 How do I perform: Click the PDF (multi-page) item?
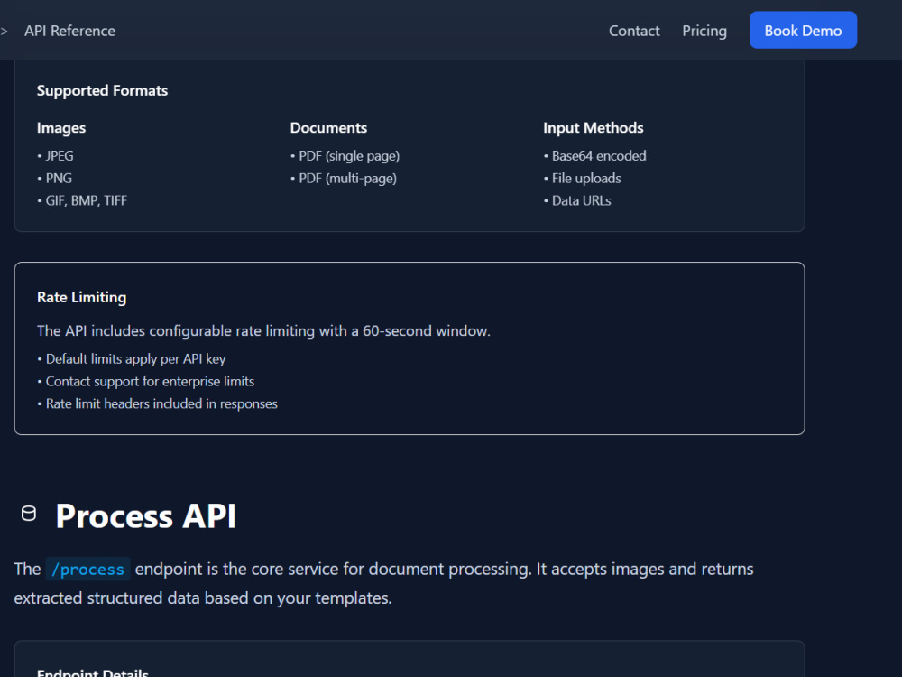[344, 179]
